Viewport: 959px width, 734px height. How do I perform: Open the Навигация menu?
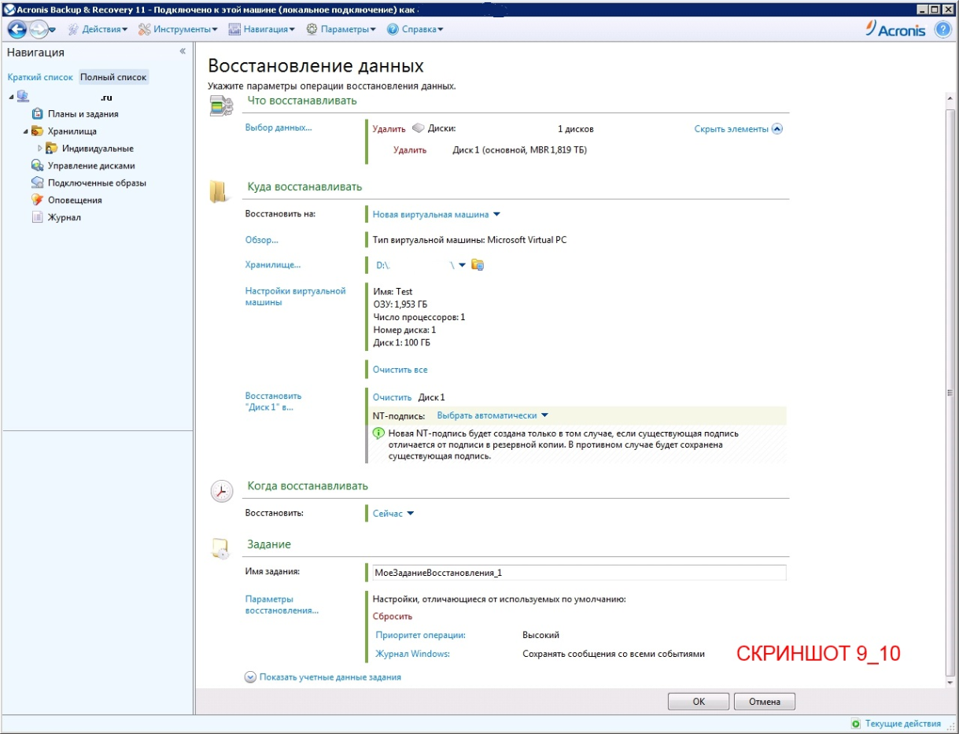[262, 29]
